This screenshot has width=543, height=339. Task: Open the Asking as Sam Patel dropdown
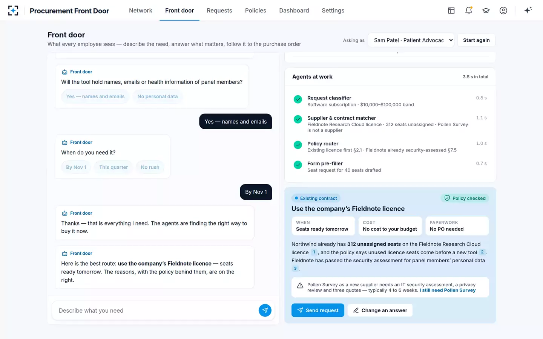click(411, 40)
